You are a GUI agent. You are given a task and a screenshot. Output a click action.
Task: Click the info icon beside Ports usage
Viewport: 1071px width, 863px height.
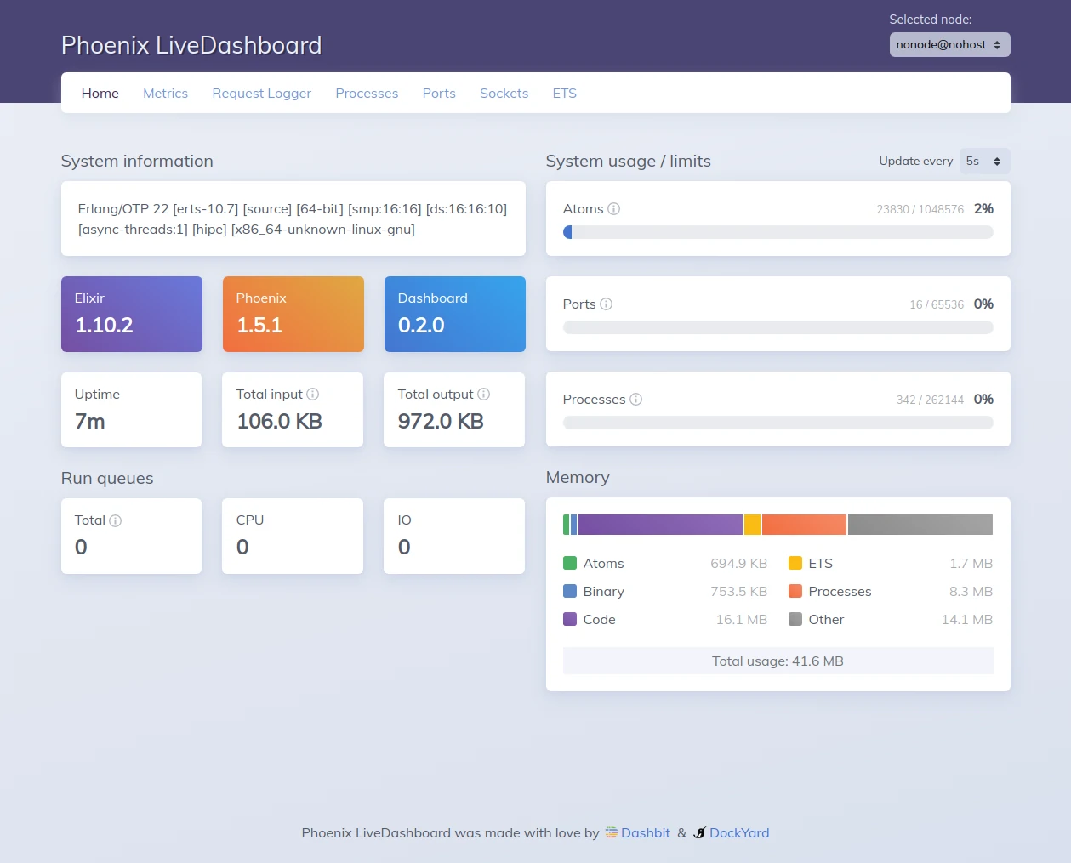(606, 304)
